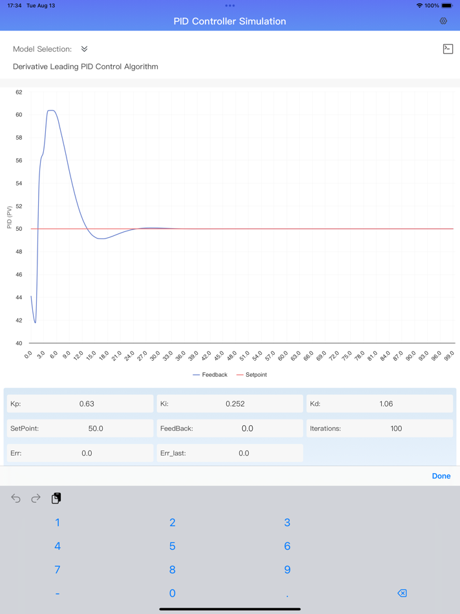This screenshot has width=460, height=614.
Task: Tap the blue feedback curve peak near 60
Action: [51, 111]
